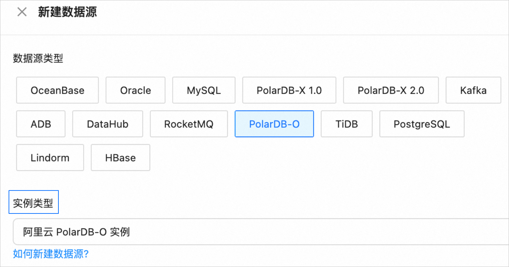Open the 实例类型 dropdown showing 阿里云 PolarDB-O 实例

(261, 232)
